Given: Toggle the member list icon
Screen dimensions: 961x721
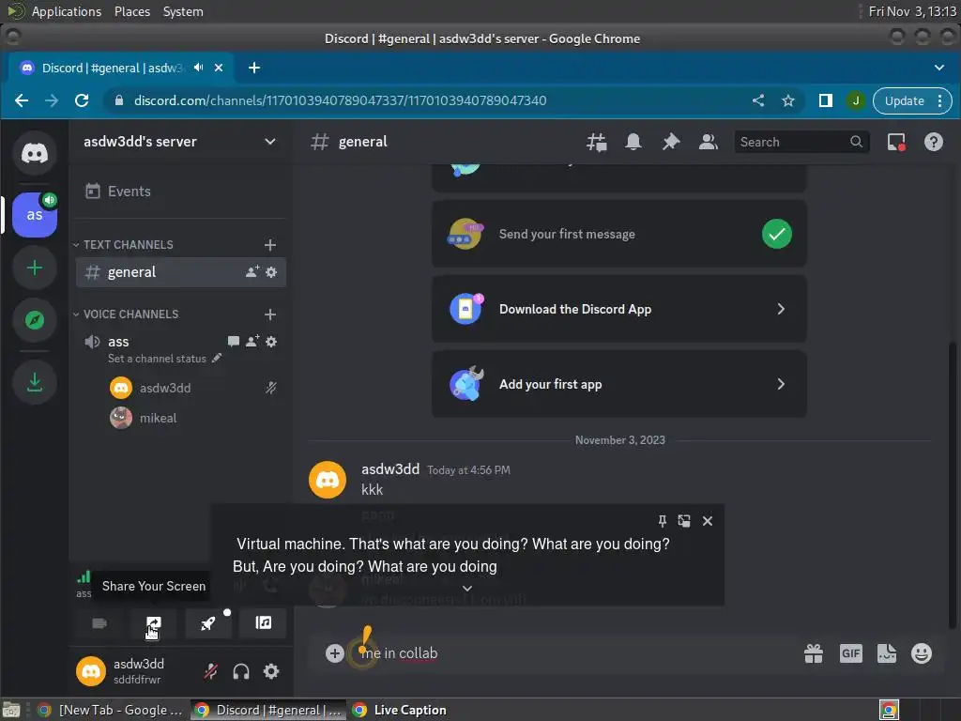Looking at the screenshot, I should tap(708, 143).
